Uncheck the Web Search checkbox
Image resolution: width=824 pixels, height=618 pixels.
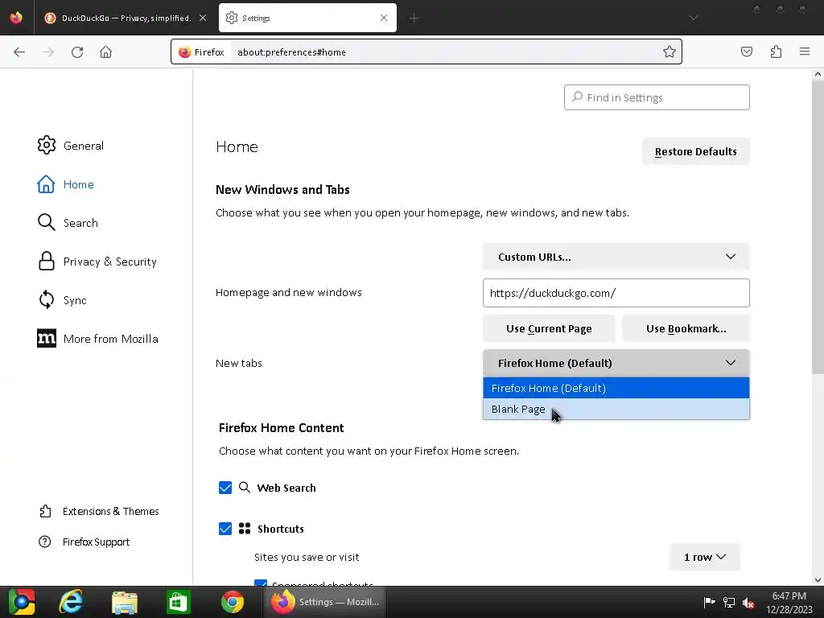(x=225, y=488)
